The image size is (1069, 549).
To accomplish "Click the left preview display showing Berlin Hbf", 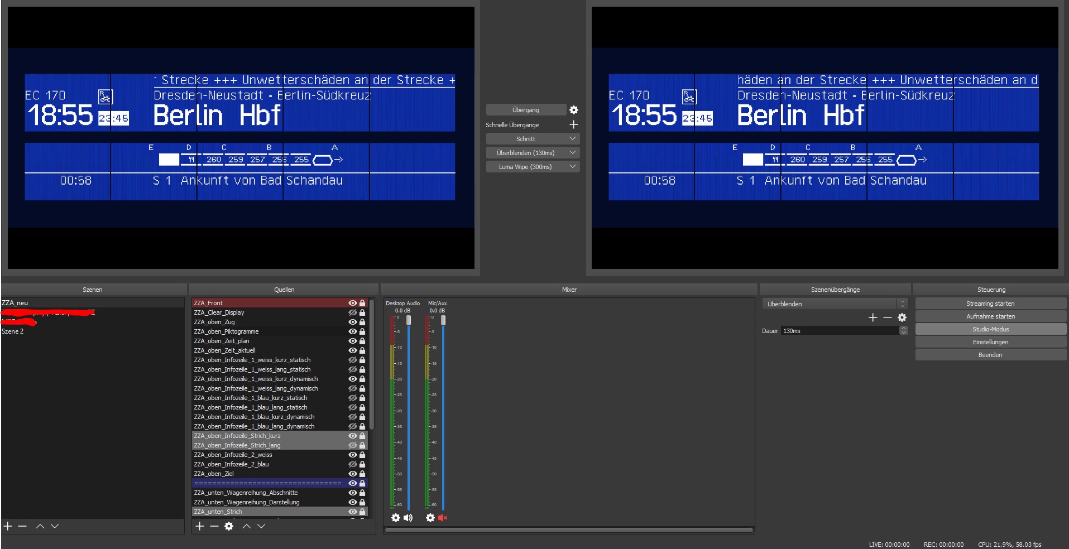I will [241, 137].
